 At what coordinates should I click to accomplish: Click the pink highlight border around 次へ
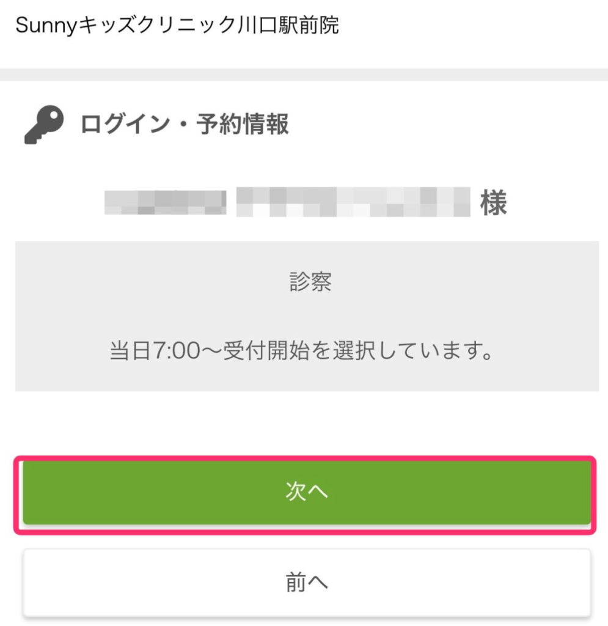304,457
